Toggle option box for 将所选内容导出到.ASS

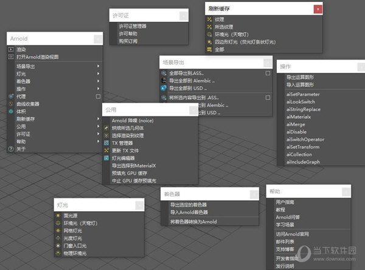click(268, 97)
